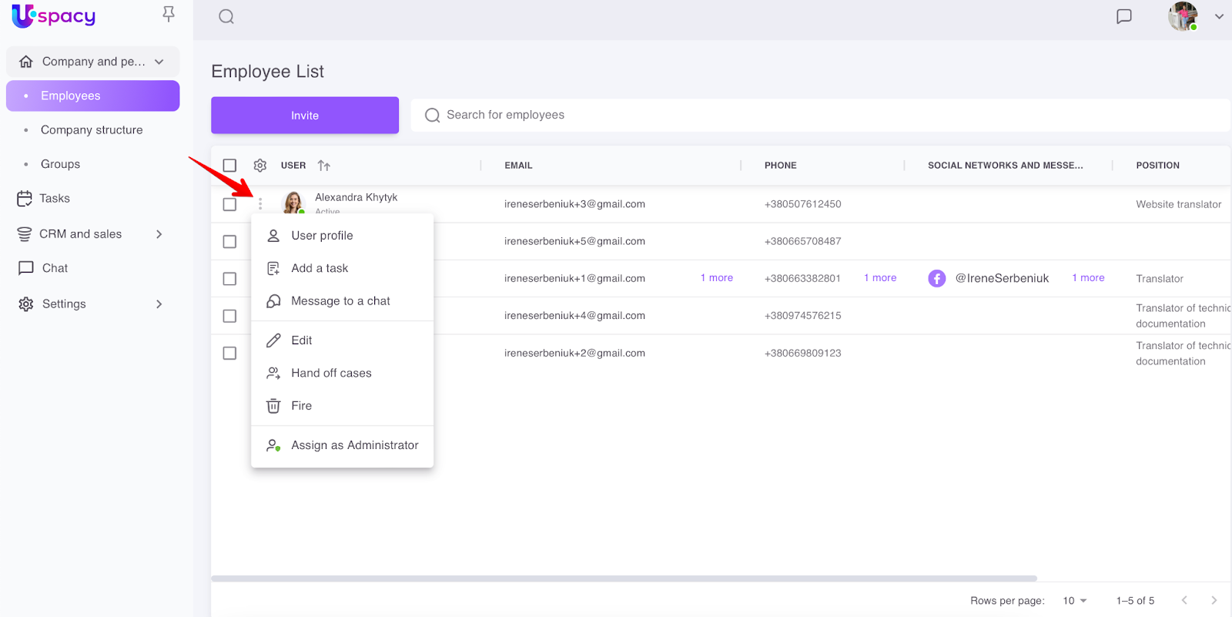The width and height of the screenshot is (1232, 617).
Task: Select checkbox for ireneserbeniuk+2 row
Action: (x=229, y=354)
